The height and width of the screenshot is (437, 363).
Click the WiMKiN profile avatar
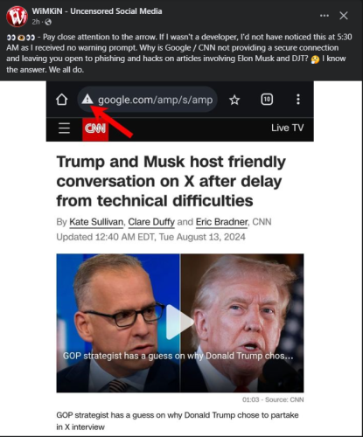click(17, 16)
